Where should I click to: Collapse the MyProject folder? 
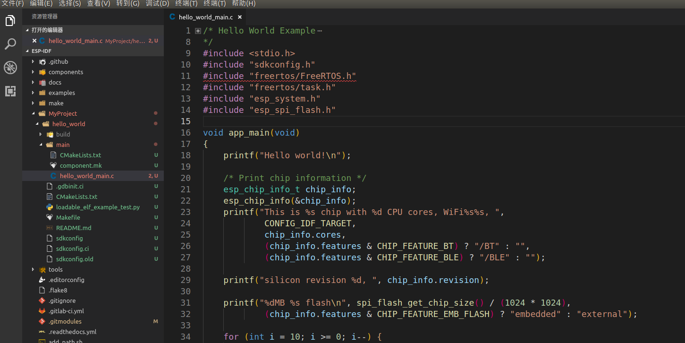coord(33,114)
